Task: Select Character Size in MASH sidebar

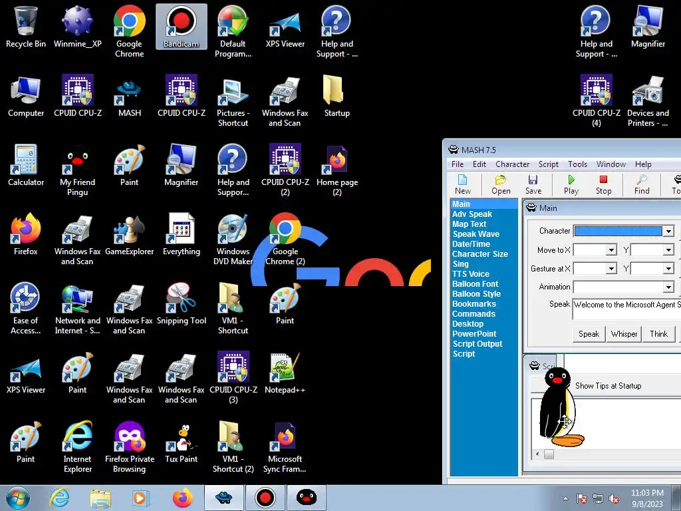Action: click(480, 254)
